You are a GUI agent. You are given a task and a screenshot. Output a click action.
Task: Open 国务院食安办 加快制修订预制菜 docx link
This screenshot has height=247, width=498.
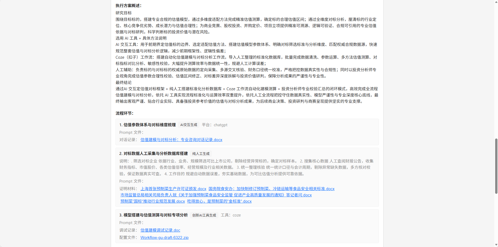click(x=272, y=189)
